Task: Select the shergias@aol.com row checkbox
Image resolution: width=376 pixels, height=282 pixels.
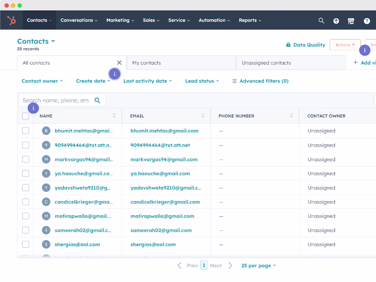Action: (x=26, y=244)
